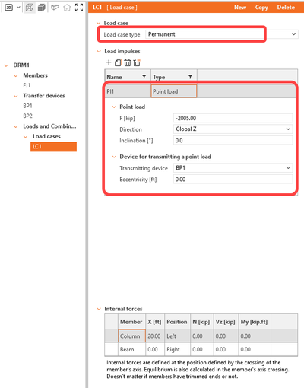The width and height of the screenshot is (304, 388).
Task: Click the F [kip] input field
Action: click(233, 118)
